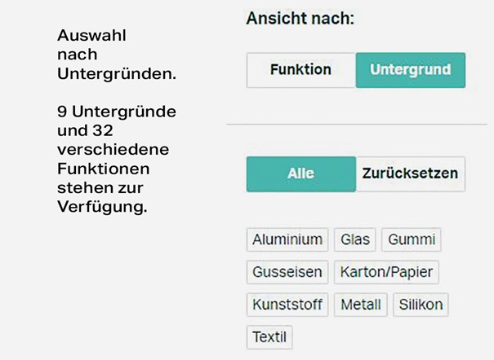Click the 'Ansicht nach:' heading
This screenshot has height=360, width=494.
pos(300,18)
